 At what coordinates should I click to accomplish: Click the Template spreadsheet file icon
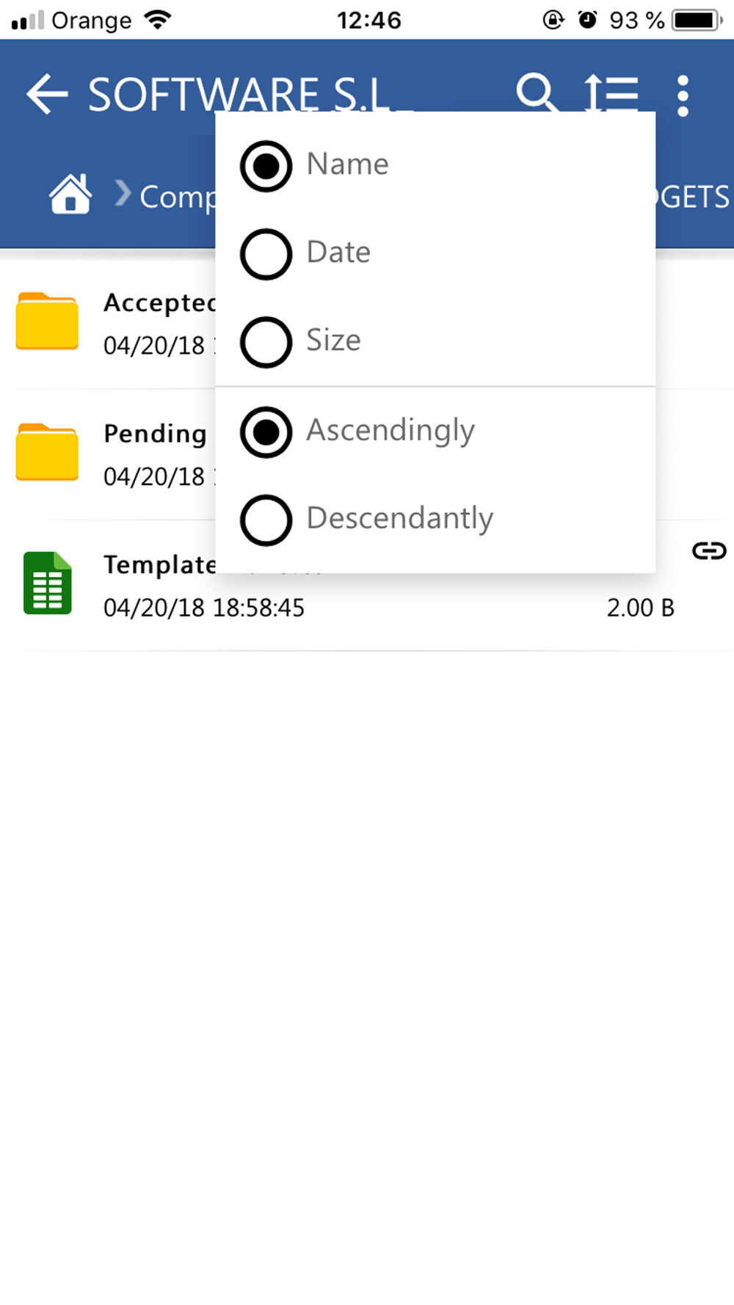click(48, 583)
